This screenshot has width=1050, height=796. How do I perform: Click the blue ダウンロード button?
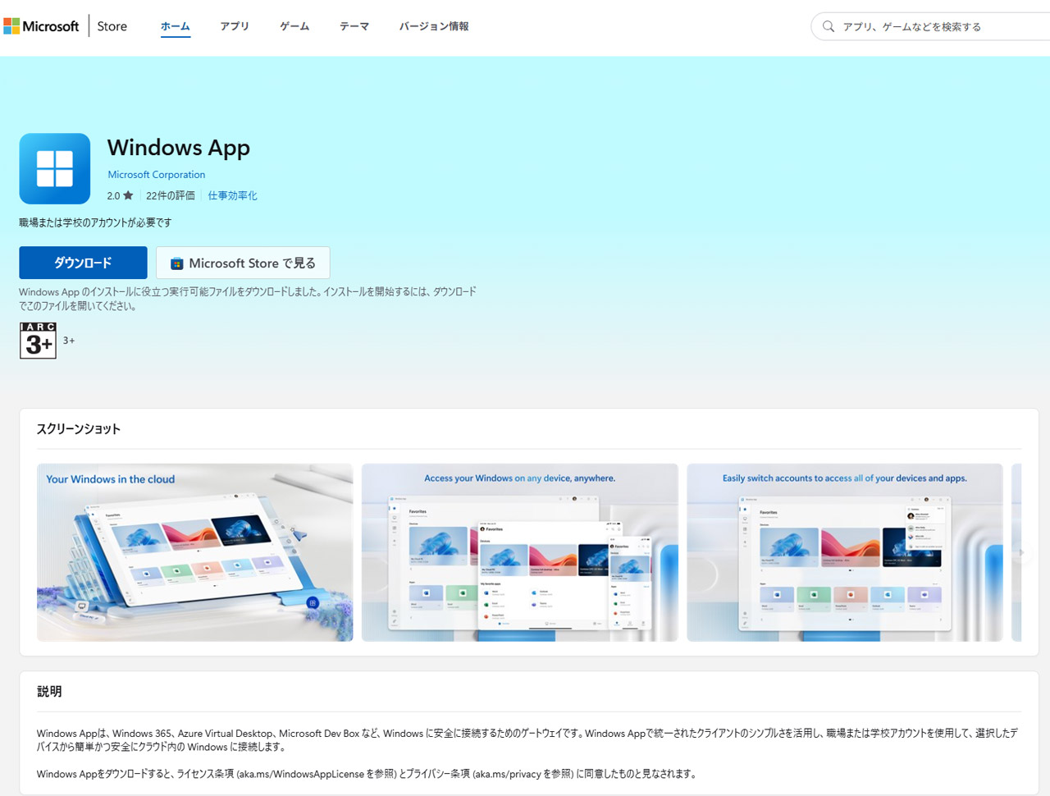pyautogui.click(x=83, y=263)
